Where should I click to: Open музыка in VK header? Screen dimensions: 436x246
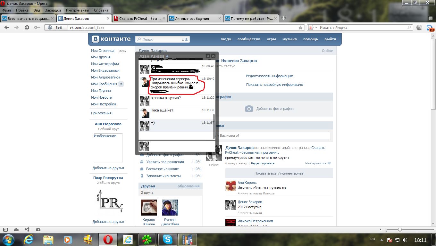click(289, 39)
